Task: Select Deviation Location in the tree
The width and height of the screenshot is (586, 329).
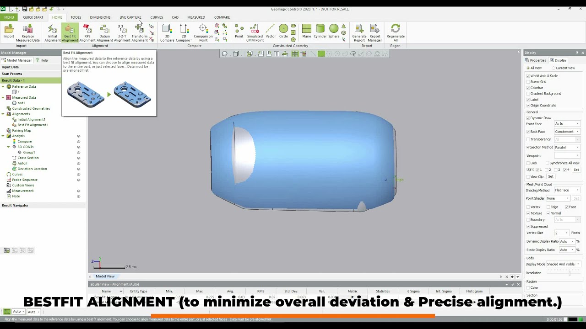Action: (32, 169)
